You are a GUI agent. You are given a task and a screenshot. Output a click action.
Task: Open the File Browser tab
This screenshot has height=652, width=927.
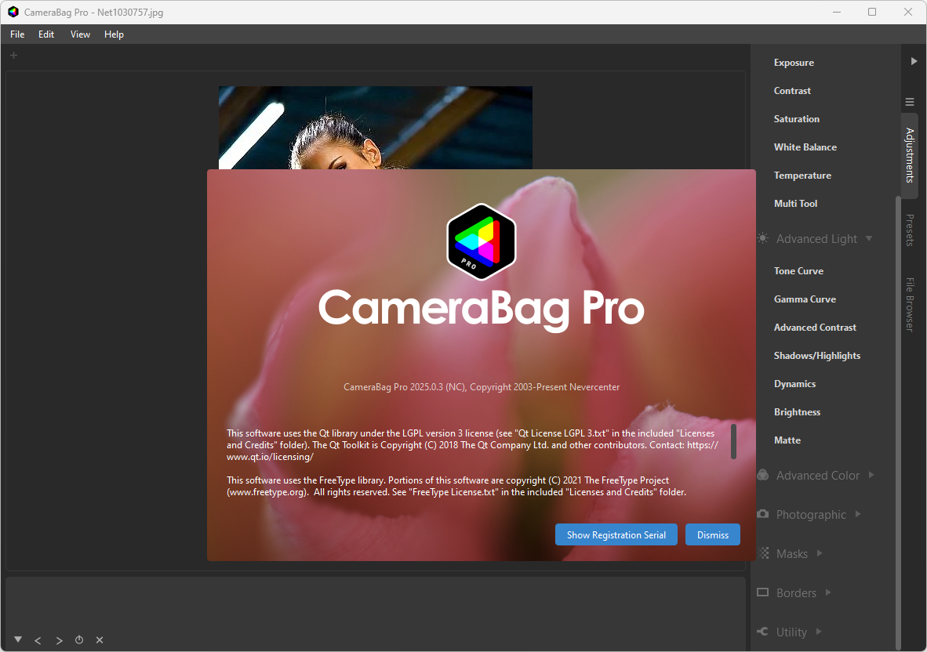point(910,304)
